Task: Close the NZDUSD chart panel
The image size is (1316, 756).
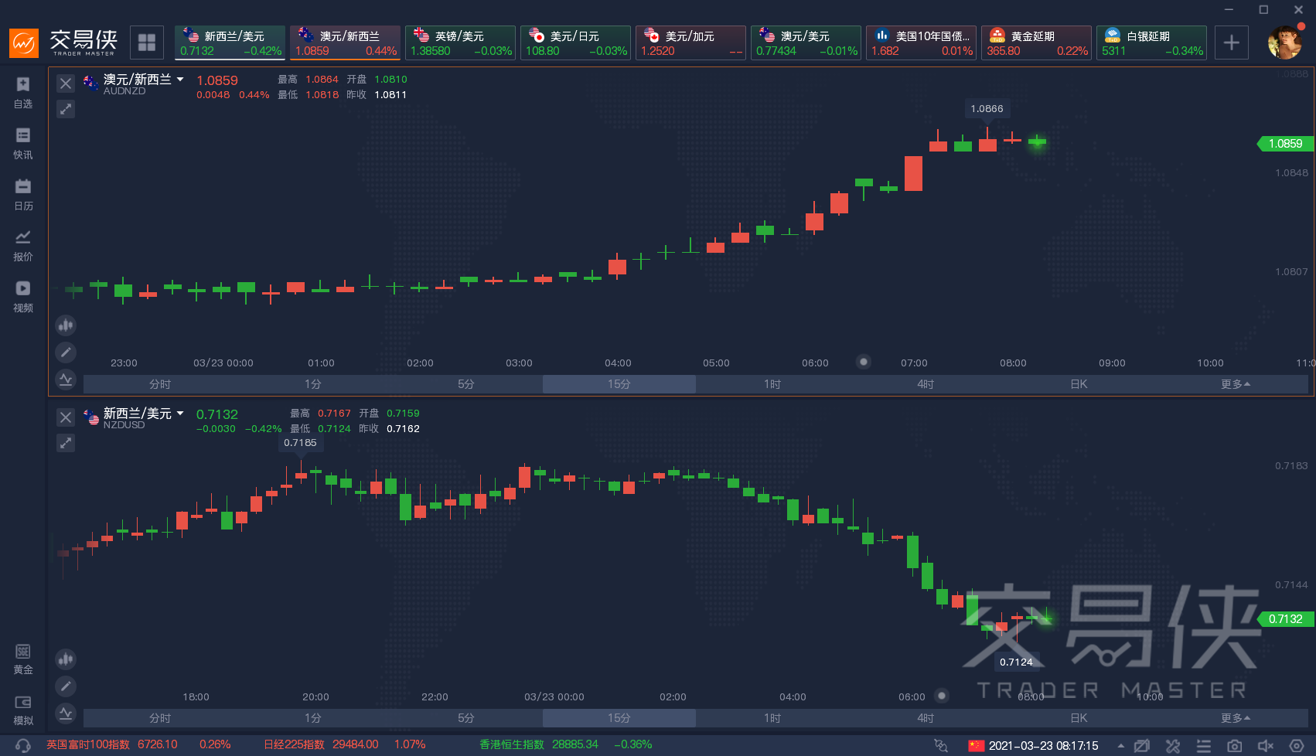Action: pos(66,417)
